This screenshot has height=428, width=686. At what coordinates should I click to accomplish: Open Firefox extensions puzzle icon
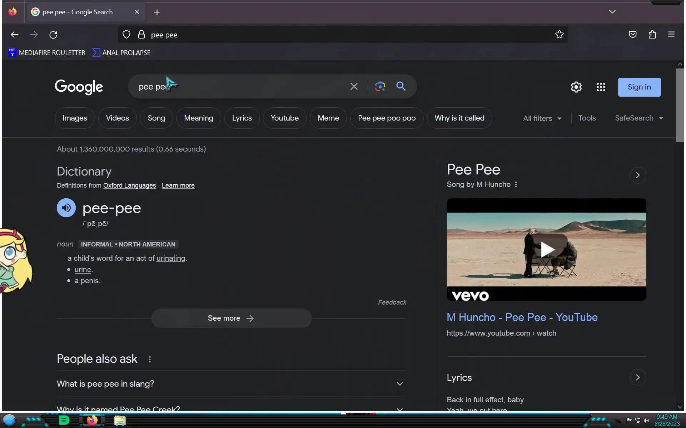point(652,35)
